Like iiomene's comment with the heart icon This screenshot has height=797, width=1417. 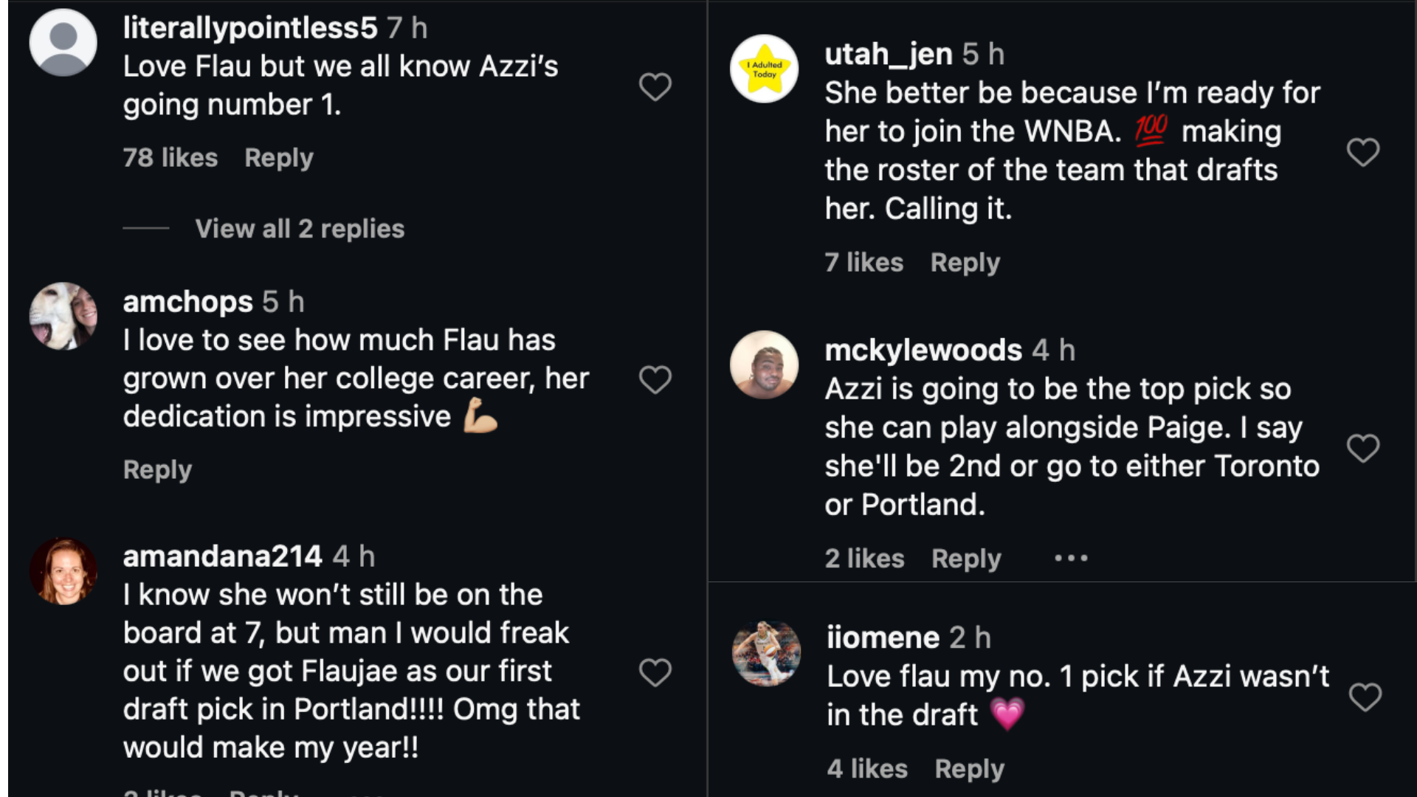[1365, 697]
